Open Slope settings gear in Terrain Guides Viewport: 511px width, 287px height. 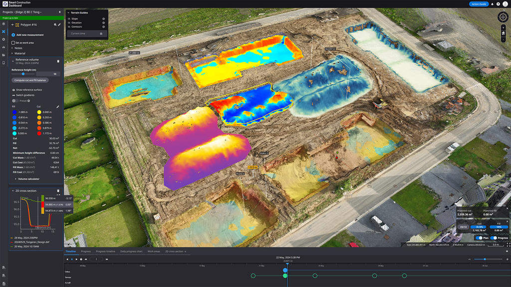click(x=104, y=19)
